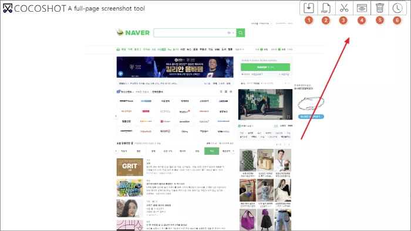Screen dimensions: 411x231
Task: Select the scissors crop tool
Action: (344, 8)
